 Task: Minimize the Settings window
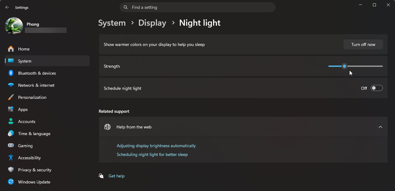click(x=360, y=5)
